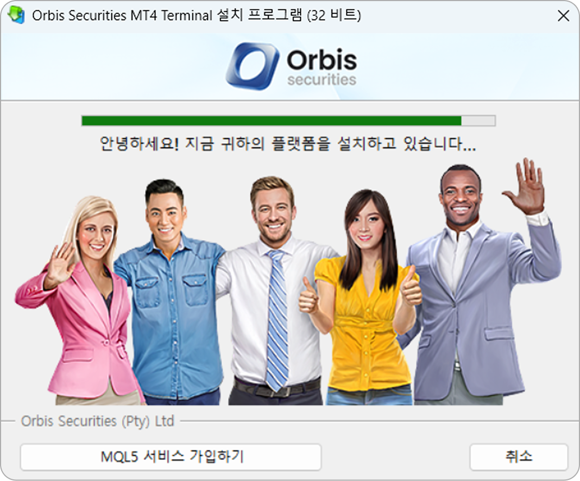
Task: Click the gray 'securities' word under Orbis
Action: pyautogui.click(x=322, y=80)
